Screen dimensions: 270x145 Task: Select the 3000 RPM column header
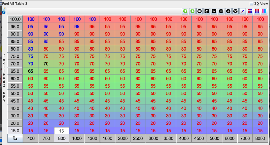[154, 138]
